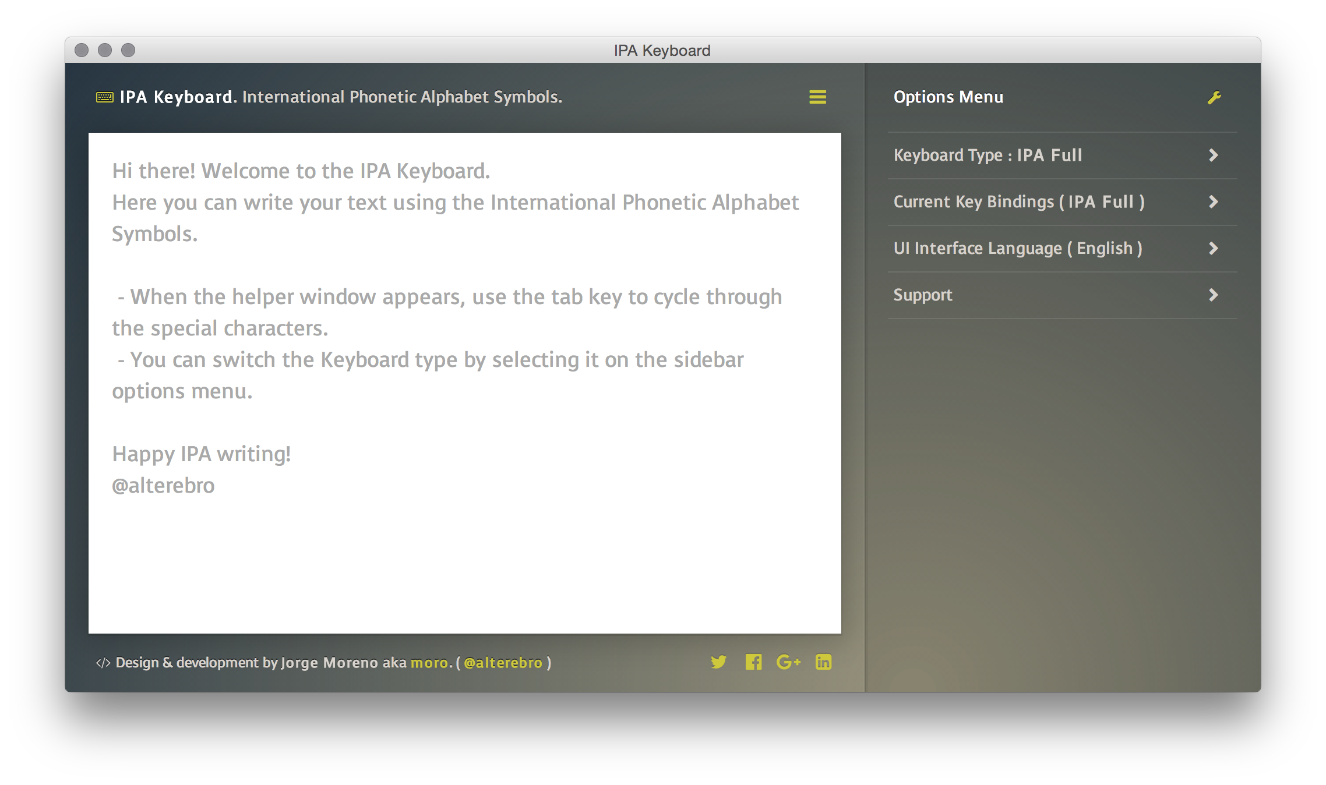Follow the moro link in footer
This screenshot has height=785, width=1326.
(x=429, y=663)
